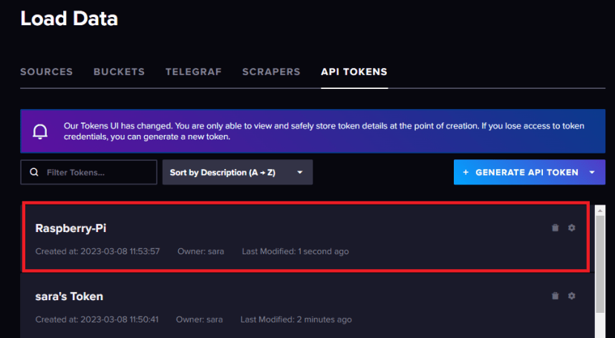Click the bell notification icon in banner
The height and width of the screenshot is (338, 615).
pos(42,131)
